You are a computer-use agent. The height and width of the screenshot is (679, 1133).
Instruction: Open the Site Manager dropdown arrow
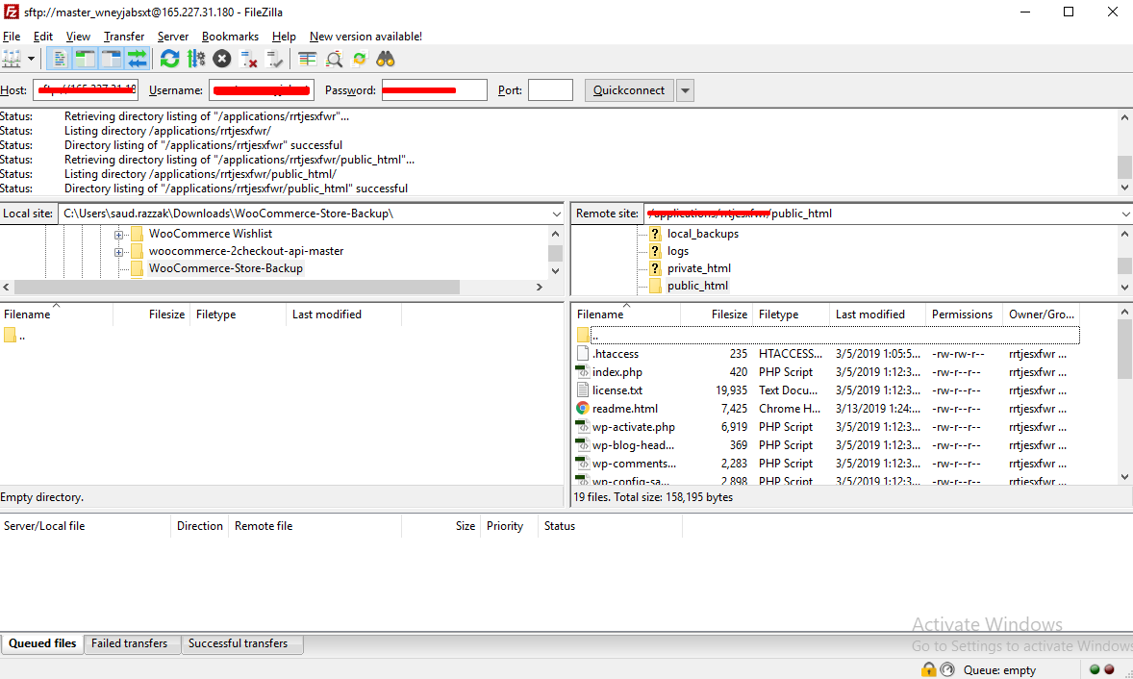pos(31,60)
